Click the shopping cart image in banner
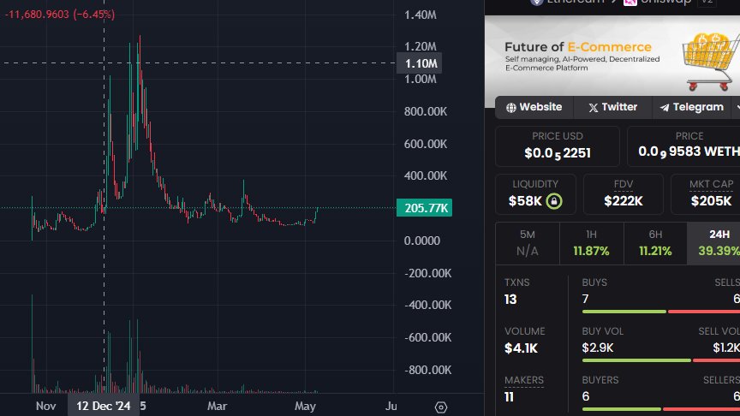Viewport: 740px width, 416px height. pyautogui.click(x=711, y=62)
